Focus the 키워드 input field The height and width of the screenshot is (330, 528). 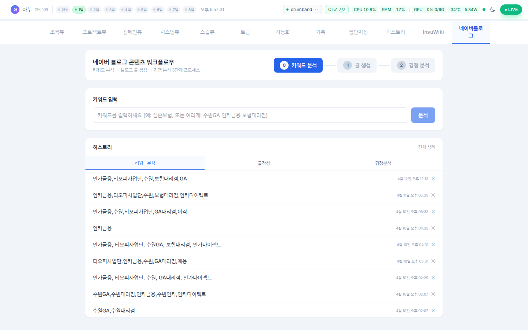point(250,115)
